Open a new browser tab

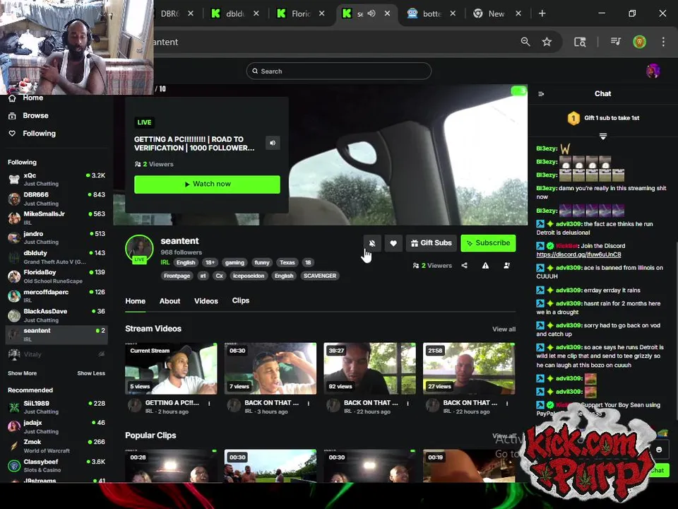[542, 13]
